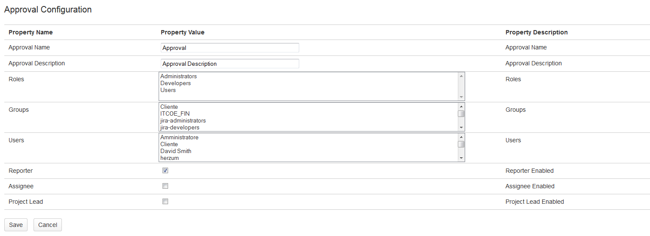Check the Project Lead checkbox
The image size is (650, 236).
[166, 202]
